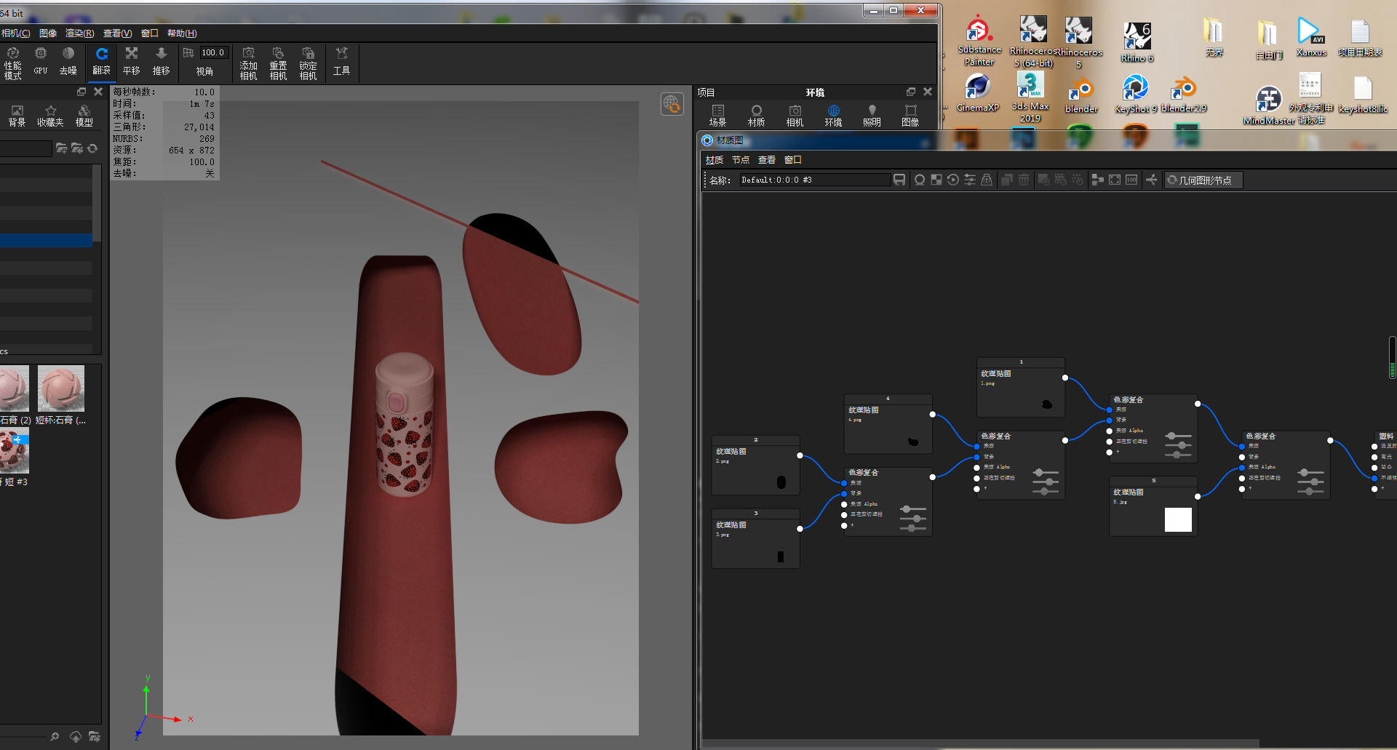Enable GPU rendering mode

[40, 62]
